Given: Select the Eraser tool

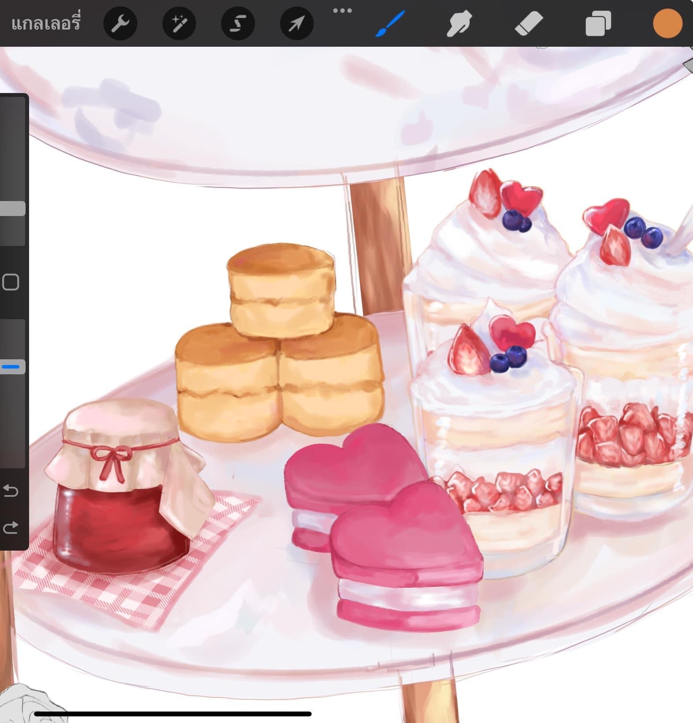Looking at the screenshot, I should (x=529, y=23).
